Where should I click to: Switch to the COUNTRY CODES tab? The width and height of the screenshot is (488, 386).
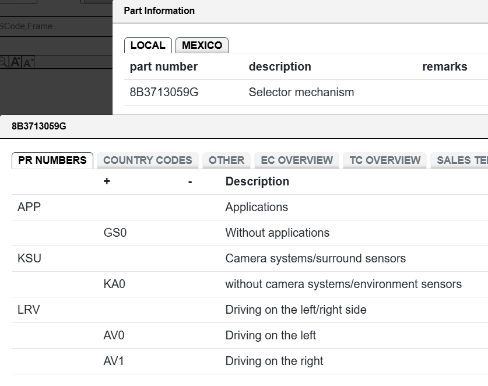(x=148, y=160)
